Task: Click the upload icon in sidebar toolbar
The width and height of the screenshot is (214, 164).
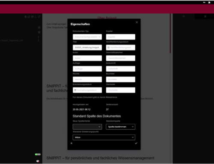Action: 36,17
